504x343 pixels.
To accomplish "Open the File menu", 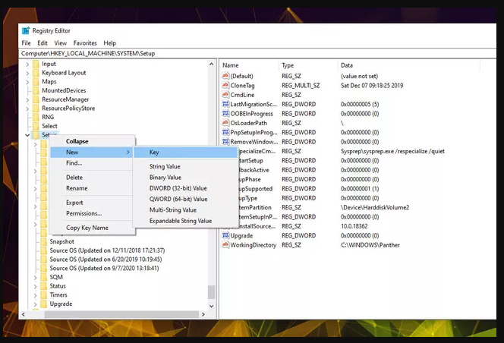I will (26, 43).
